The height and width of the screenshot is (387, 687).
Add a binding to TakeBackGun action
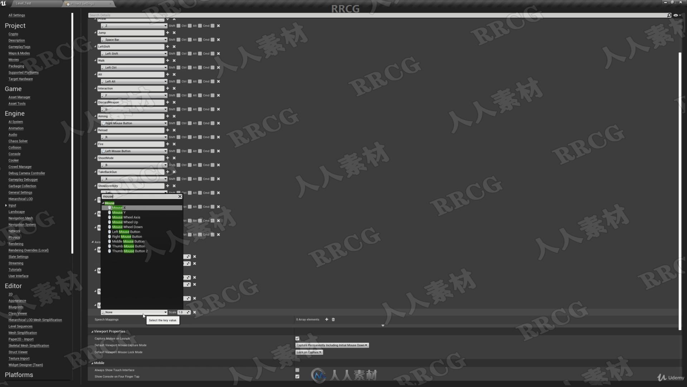[167, 172]
